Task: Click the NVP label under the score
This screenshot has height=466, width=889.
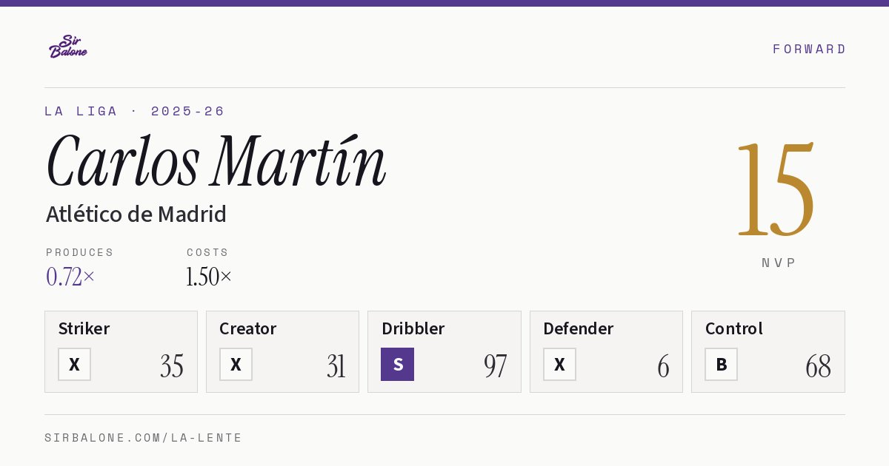Action: [779, 263]
